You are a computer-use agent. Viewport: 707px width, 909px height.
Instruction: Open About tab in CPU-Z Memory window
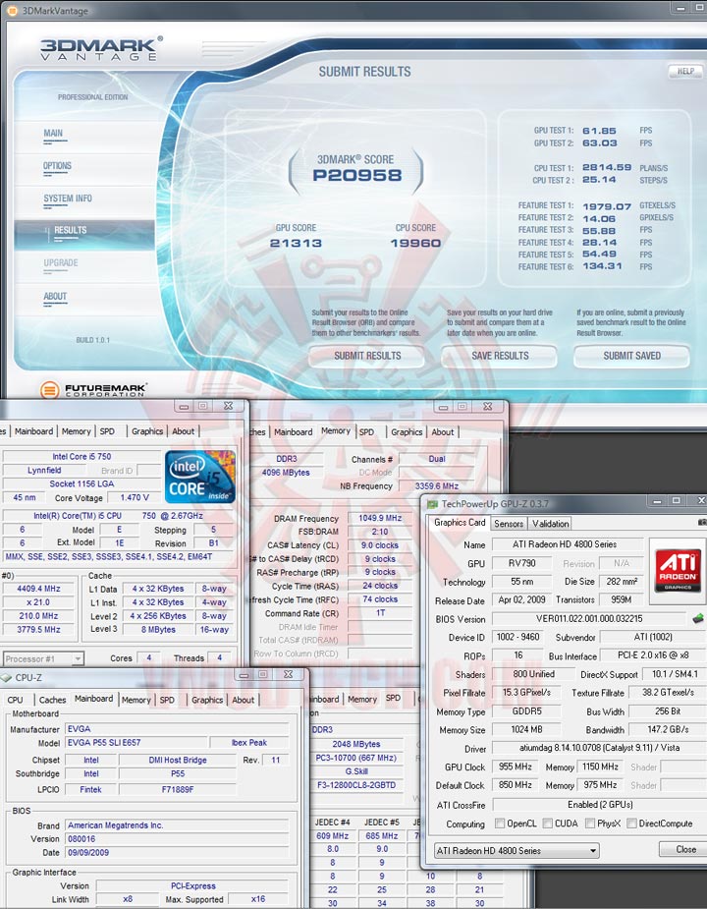pos(443,431)
